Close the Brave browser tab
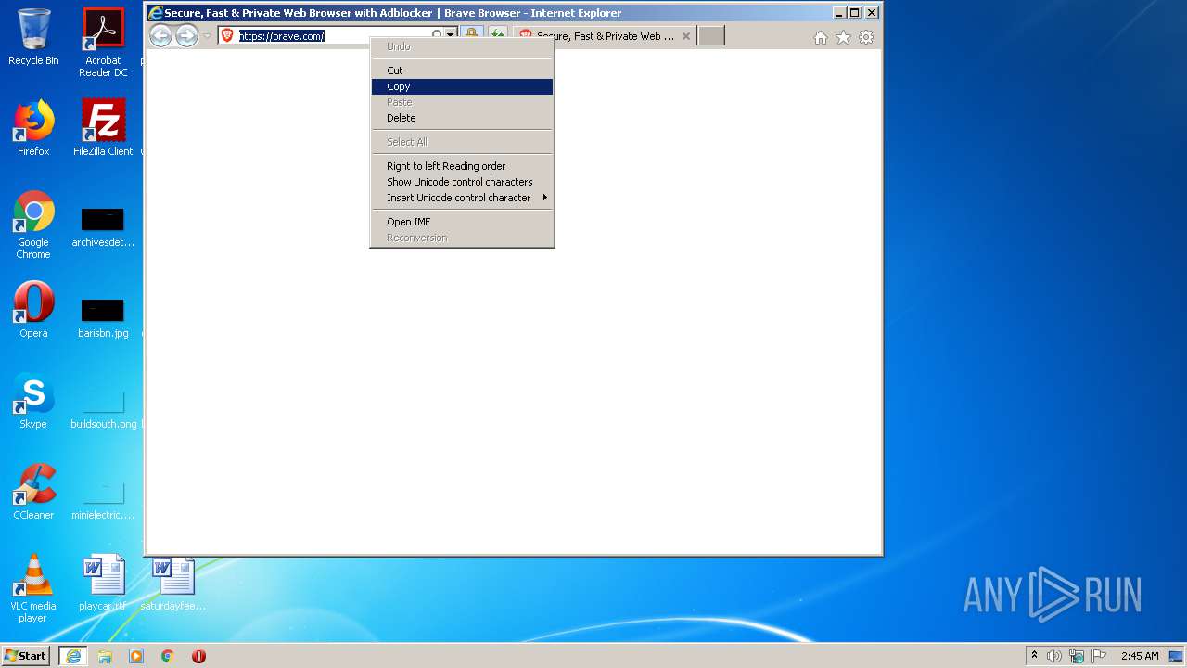Image resolution: width=1187 pixels, height=668 pixels. click(x=686, y=36)
